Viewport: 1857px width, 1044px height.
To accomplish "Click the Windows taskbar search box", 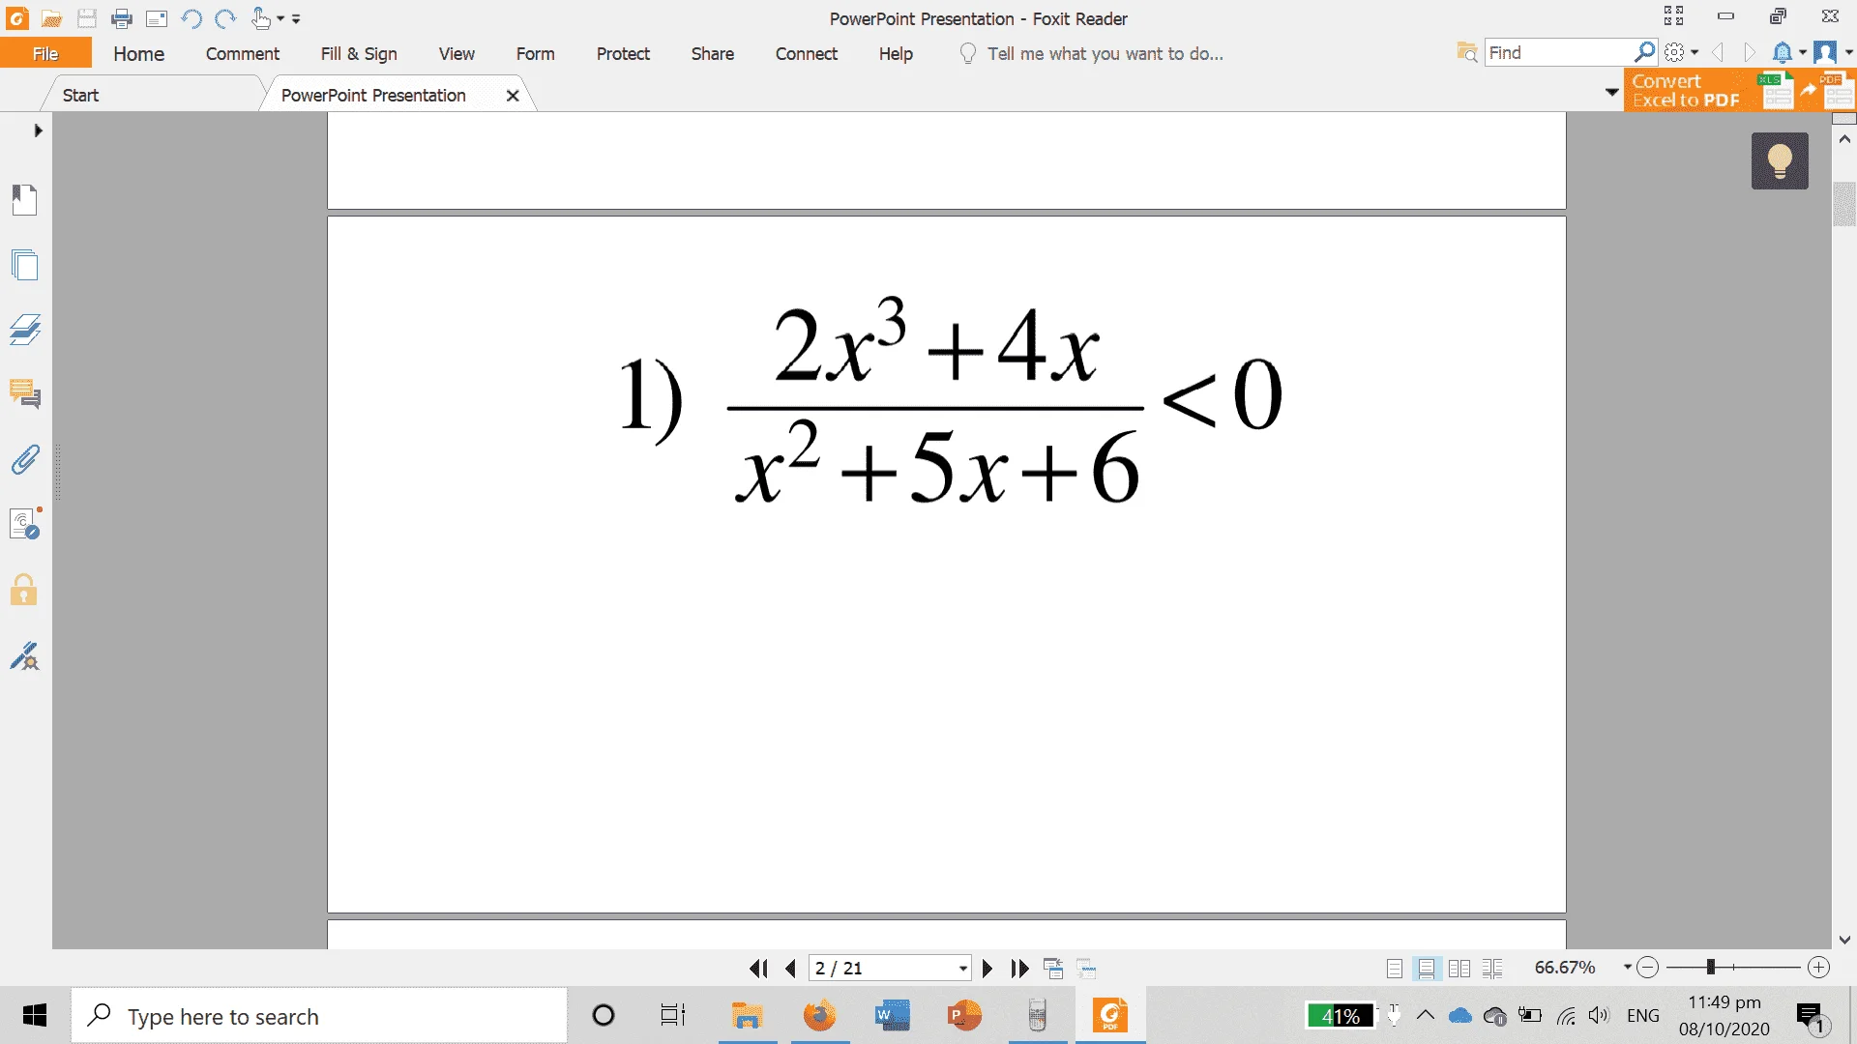I will [319, 1016].
